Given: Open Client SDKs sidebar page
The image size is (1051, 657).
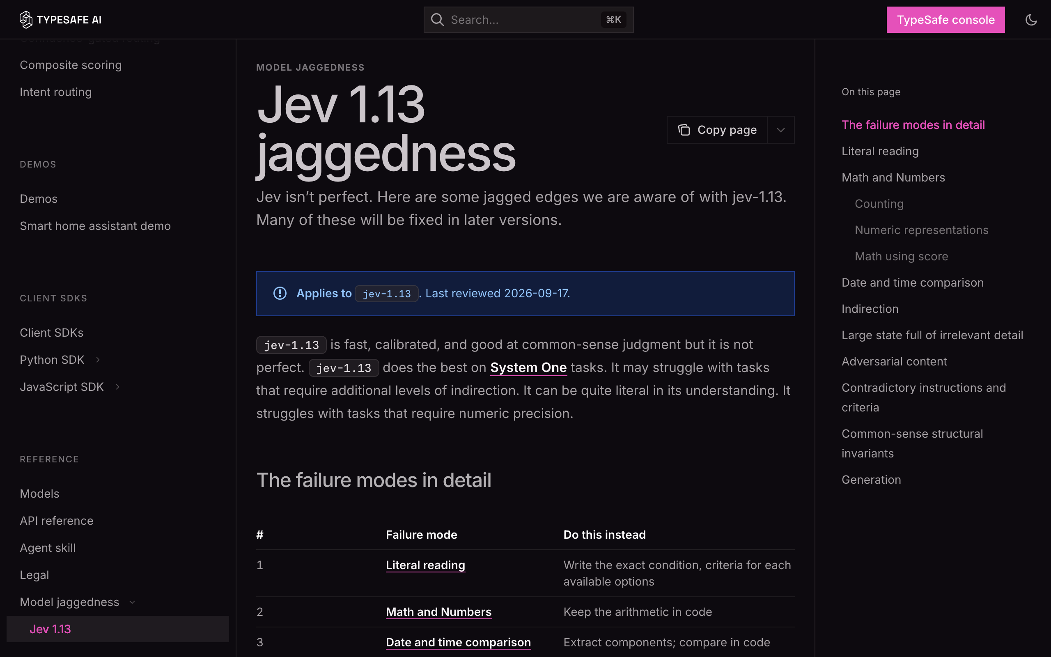Looking at the screenshot, I should [52, 333].
